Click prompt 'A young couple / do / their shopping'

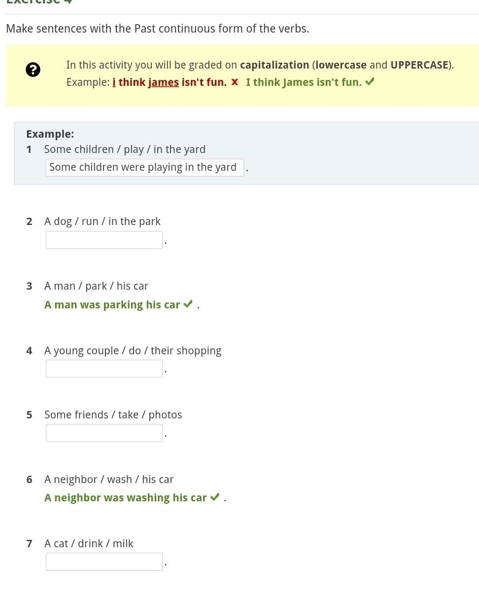(133, 351)
